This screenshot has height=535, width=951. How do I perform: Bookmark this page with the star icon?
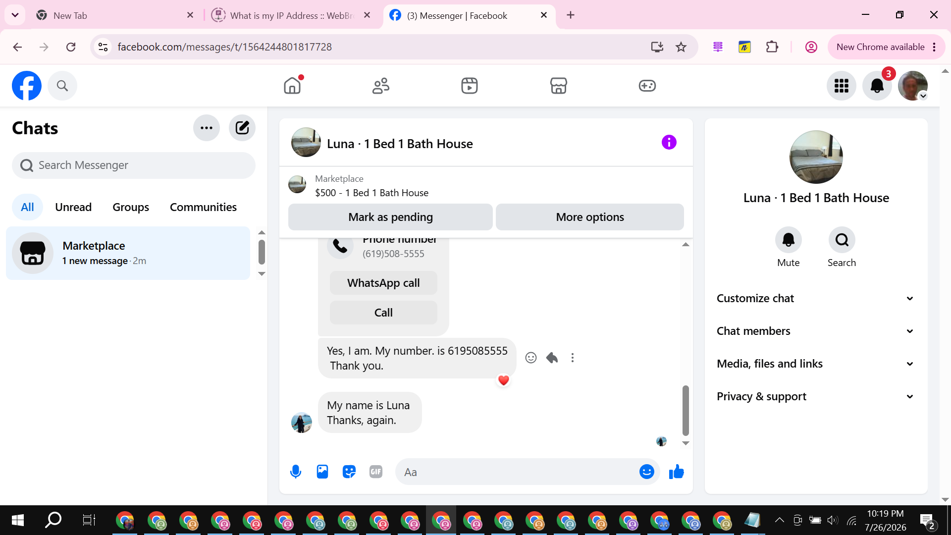[x=681, y=47]
